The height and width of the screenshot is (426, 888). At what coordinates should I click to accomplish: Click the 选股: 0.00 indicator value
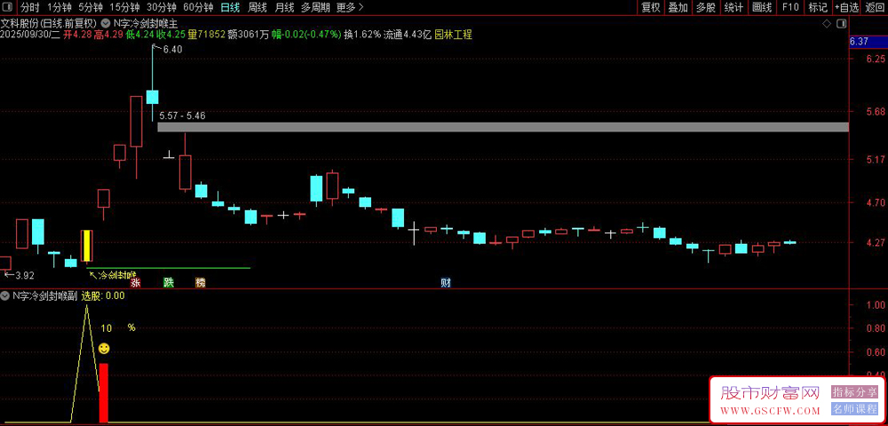103,296
